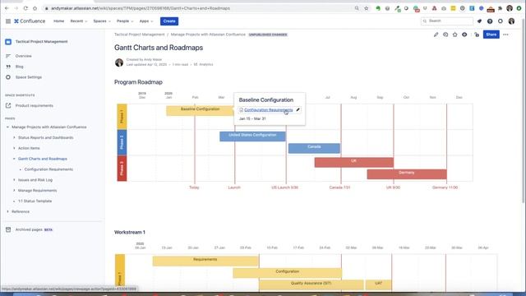Open the Home menu item
Image resolution: width=526 pixels, height=296 pixels.
click(58, 21)
